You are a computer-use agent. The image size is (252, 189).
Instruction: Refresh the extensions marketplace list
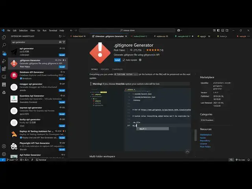[60, 36]
